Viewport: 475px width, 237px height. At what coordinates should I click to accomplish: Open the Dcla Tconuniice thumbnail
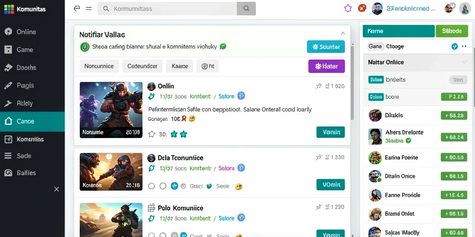pos(111,172)
